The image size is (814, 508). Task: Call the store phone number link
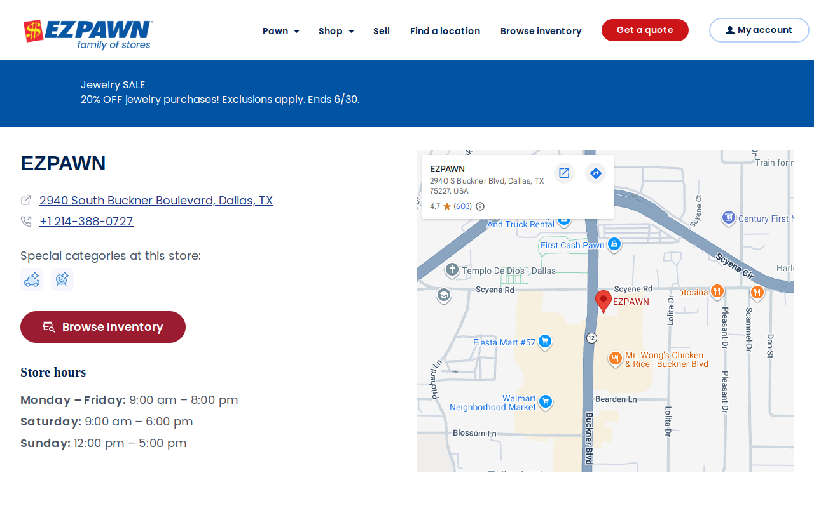click(x=86, y=222)
